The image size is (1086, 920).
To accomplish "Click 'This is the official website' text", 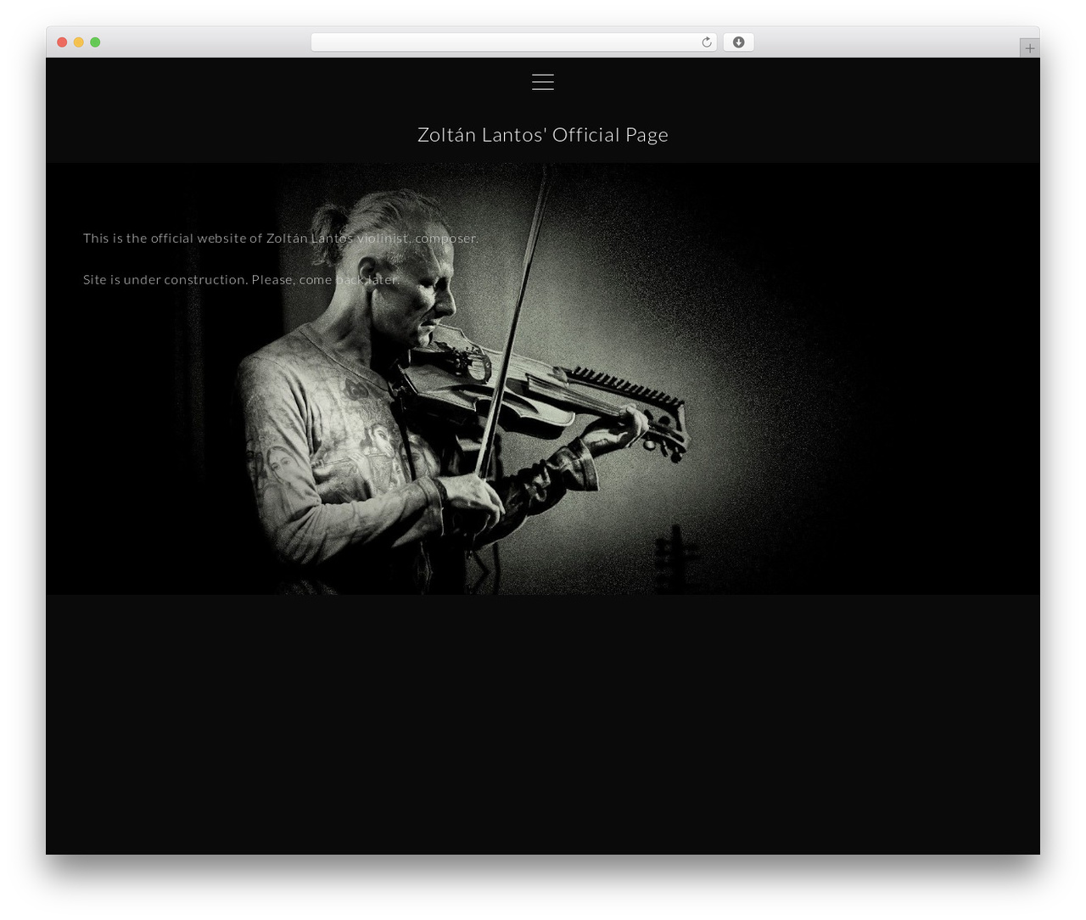I will point(281,238).
